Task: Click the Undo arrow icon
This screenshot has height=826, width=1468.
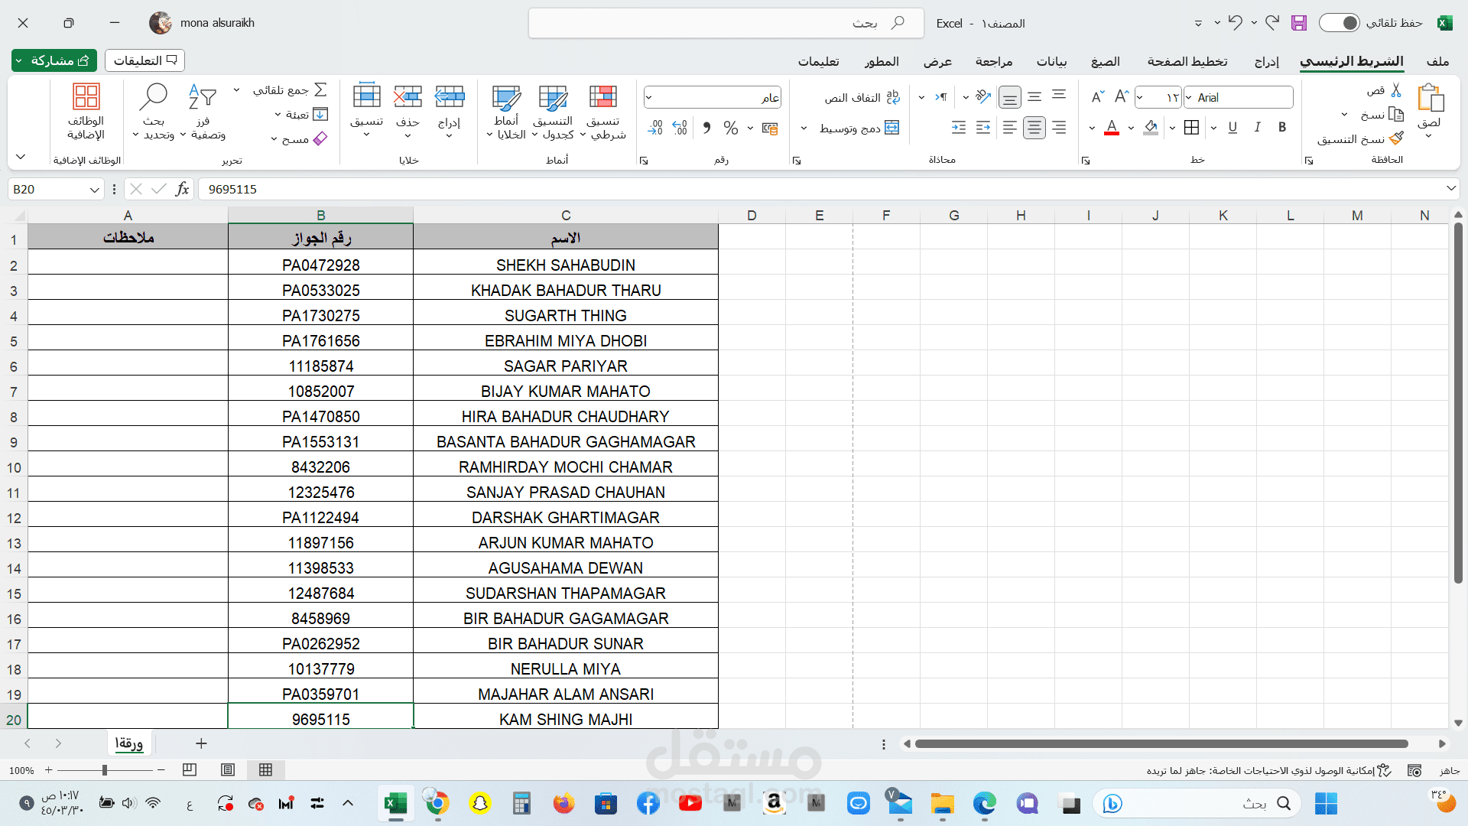Action: [1236, 22]
